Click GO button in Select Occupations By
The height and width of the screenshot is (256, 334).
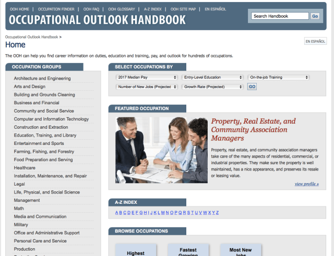(252, 87)
